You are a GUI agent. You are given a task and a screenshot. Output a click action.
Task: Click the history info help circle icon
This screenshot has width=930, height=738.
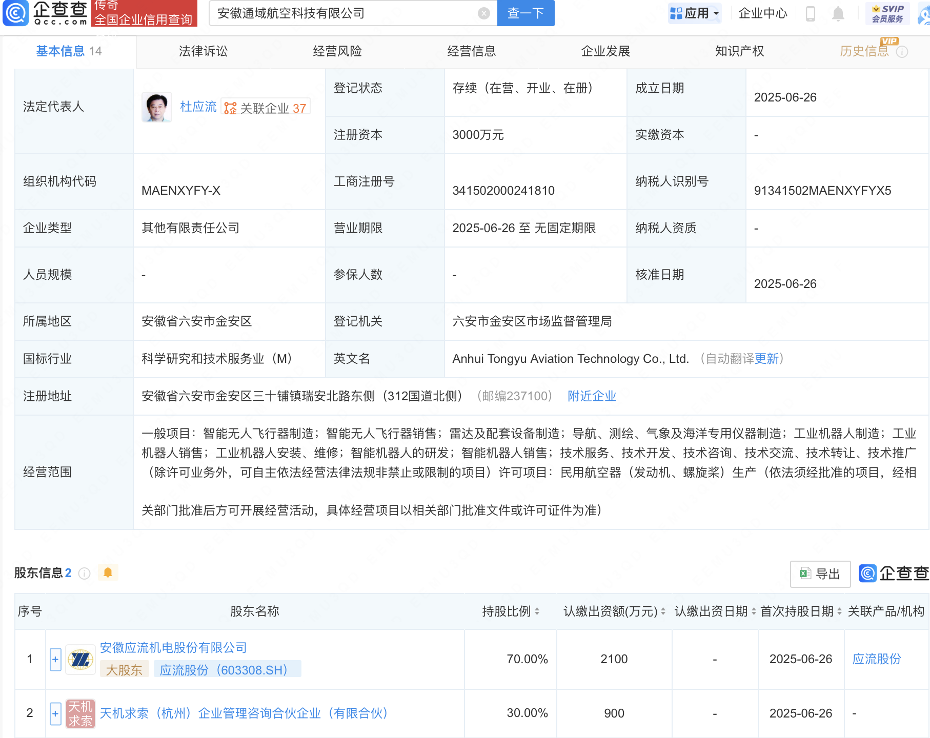point(902,52)
